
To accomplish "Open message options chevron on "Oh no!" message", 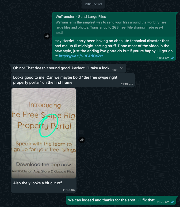I will (x=122, y=68).
